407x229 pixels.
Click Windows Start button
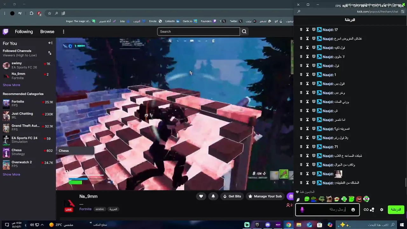click(x=402, y=225)
